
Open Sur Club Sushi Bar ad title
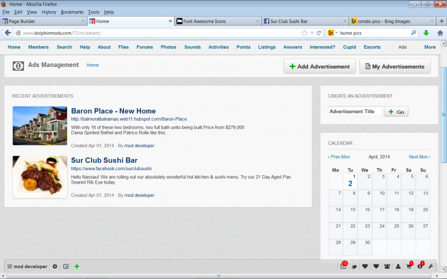(104, 160)
